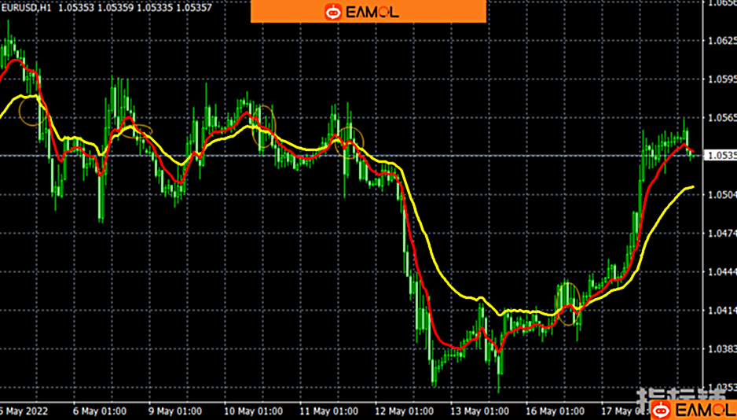Click the 12 May 01:00 time label

(404, 410)
